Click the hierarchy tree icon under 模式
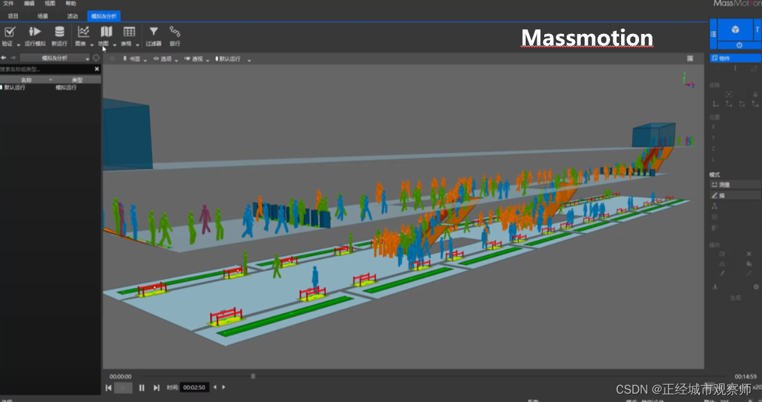Screen dimensions: 762x402 point(715,206)
